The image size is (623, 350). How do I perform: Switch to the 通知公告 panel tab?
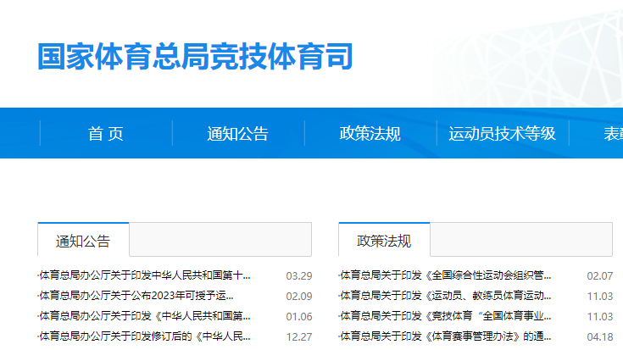83,241
